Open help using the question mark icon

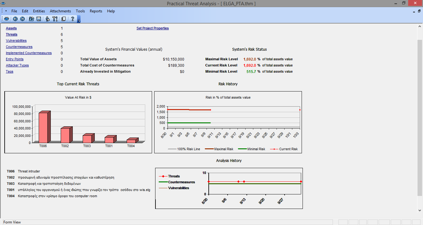pos(72,19)
